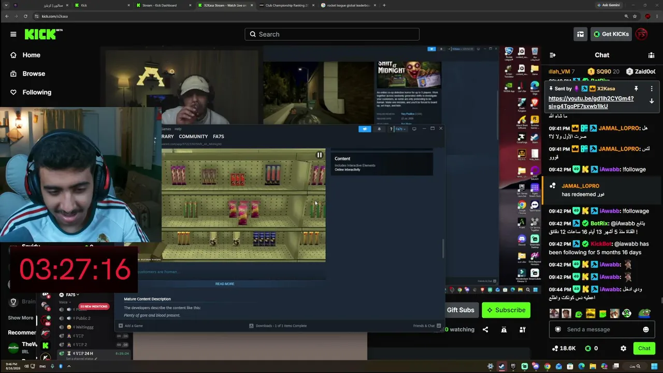Open the emoji picker in chat input

point(646,329)
